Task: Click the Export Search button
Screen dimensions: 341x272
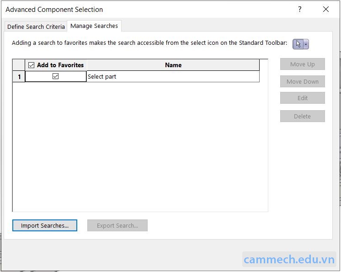Action: (x=117, y=225)
